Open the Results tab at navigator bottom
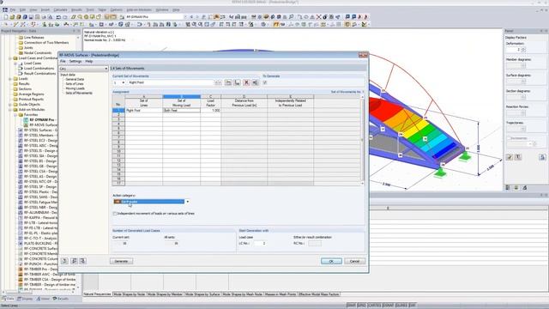549x309 pixels. (61, 299)
